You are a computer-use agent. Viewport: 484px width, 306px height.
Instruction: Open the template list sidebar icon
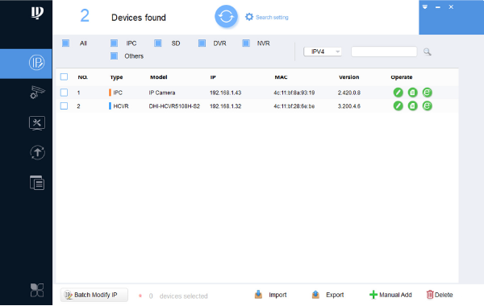37,183
